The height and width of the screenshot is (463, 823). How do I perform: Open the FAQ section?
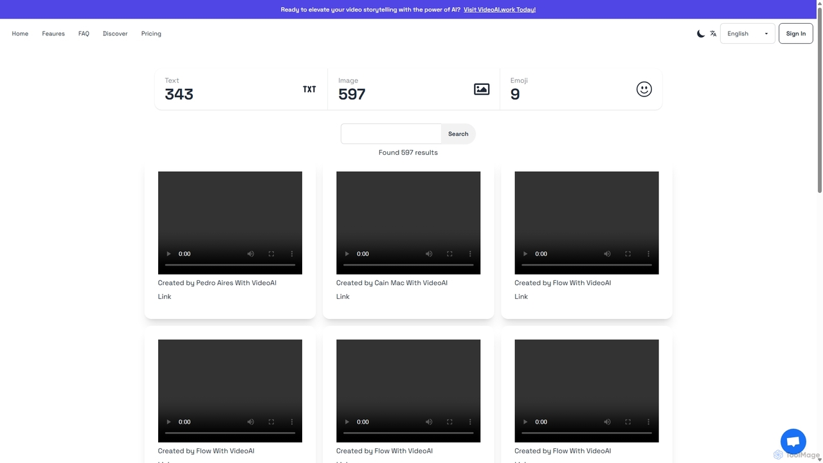tap(84, 33)
